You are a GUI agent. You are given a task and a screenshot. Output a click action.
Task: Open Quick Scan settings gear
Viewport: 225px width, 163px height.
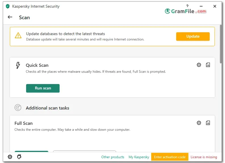[x=199, y=65]
